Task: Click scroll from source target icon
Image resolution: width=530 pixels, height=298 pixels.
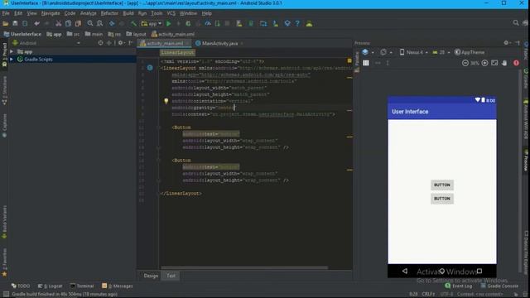Action: tap(100, 43)
